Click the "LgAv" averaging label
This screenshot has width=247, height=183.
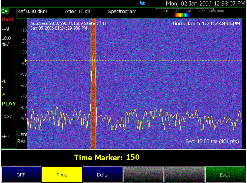click(x=6, y=117)
